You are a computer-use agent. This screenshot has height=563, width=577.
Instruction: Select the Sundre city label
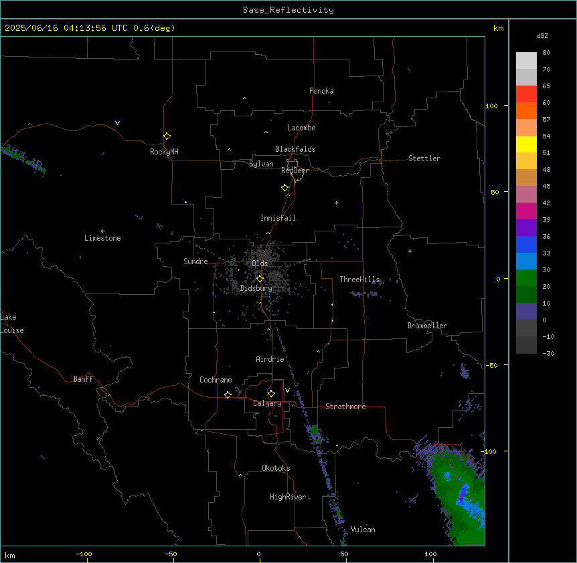pyautogui.click(x=195, y=261)
